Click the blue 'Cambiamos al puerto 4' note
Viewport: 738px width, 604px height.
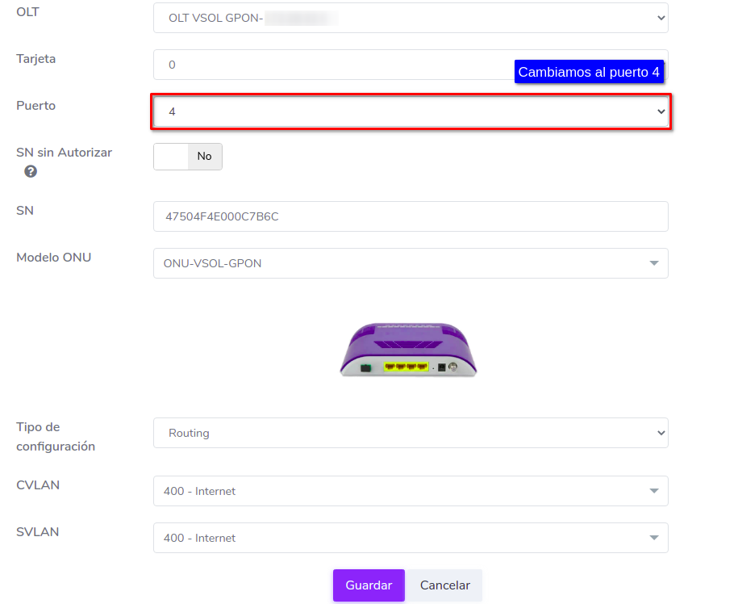(x=589, y=72)
